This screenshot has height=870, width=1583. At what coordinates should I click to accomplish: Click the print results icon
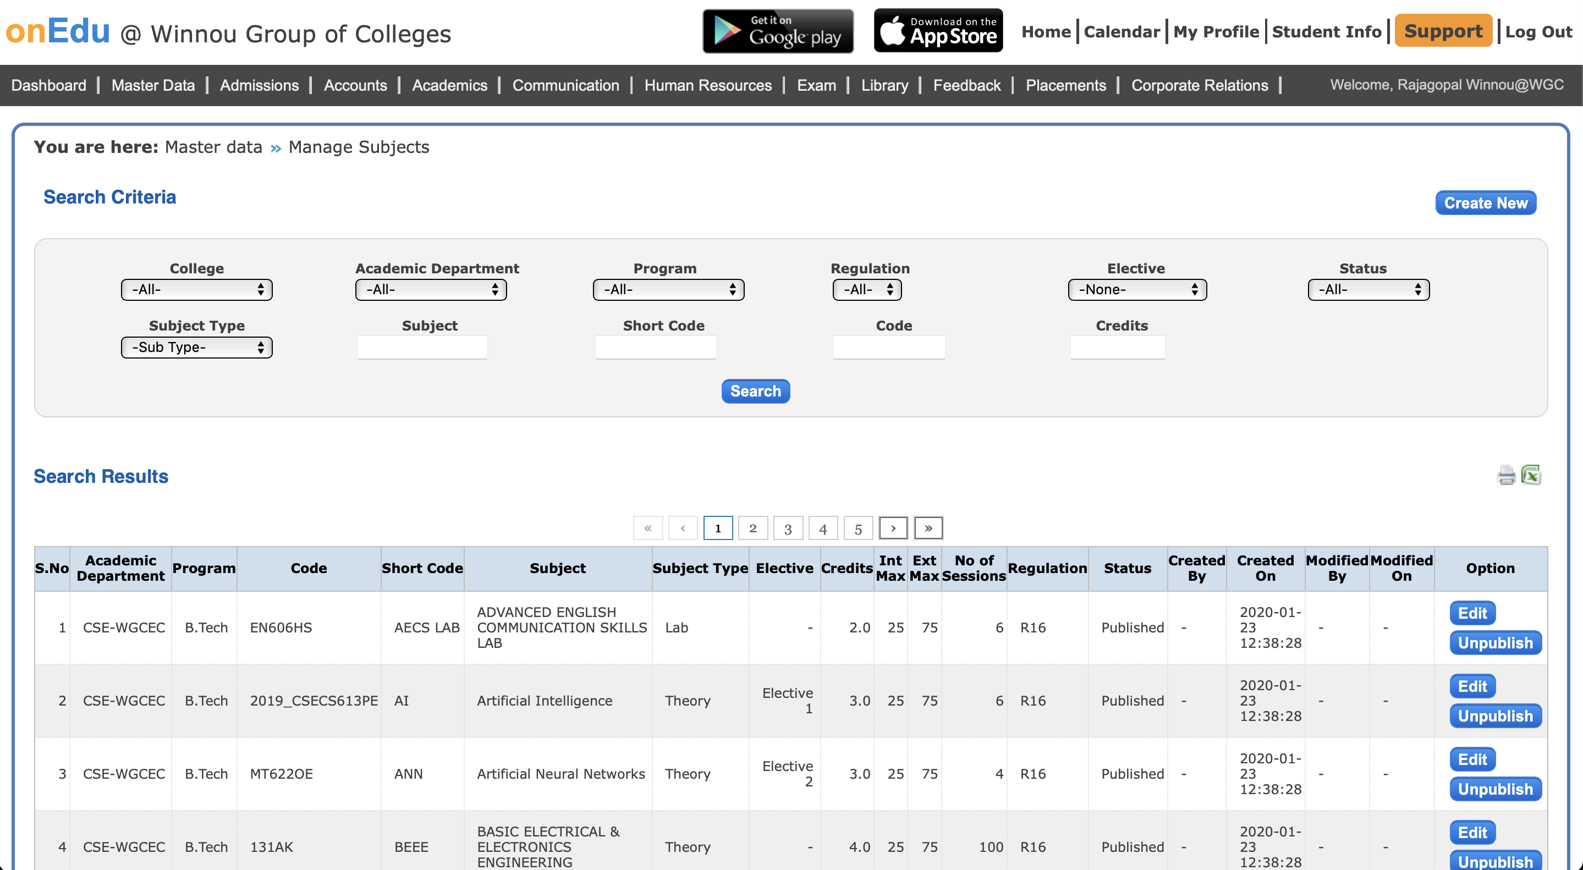1505,475
